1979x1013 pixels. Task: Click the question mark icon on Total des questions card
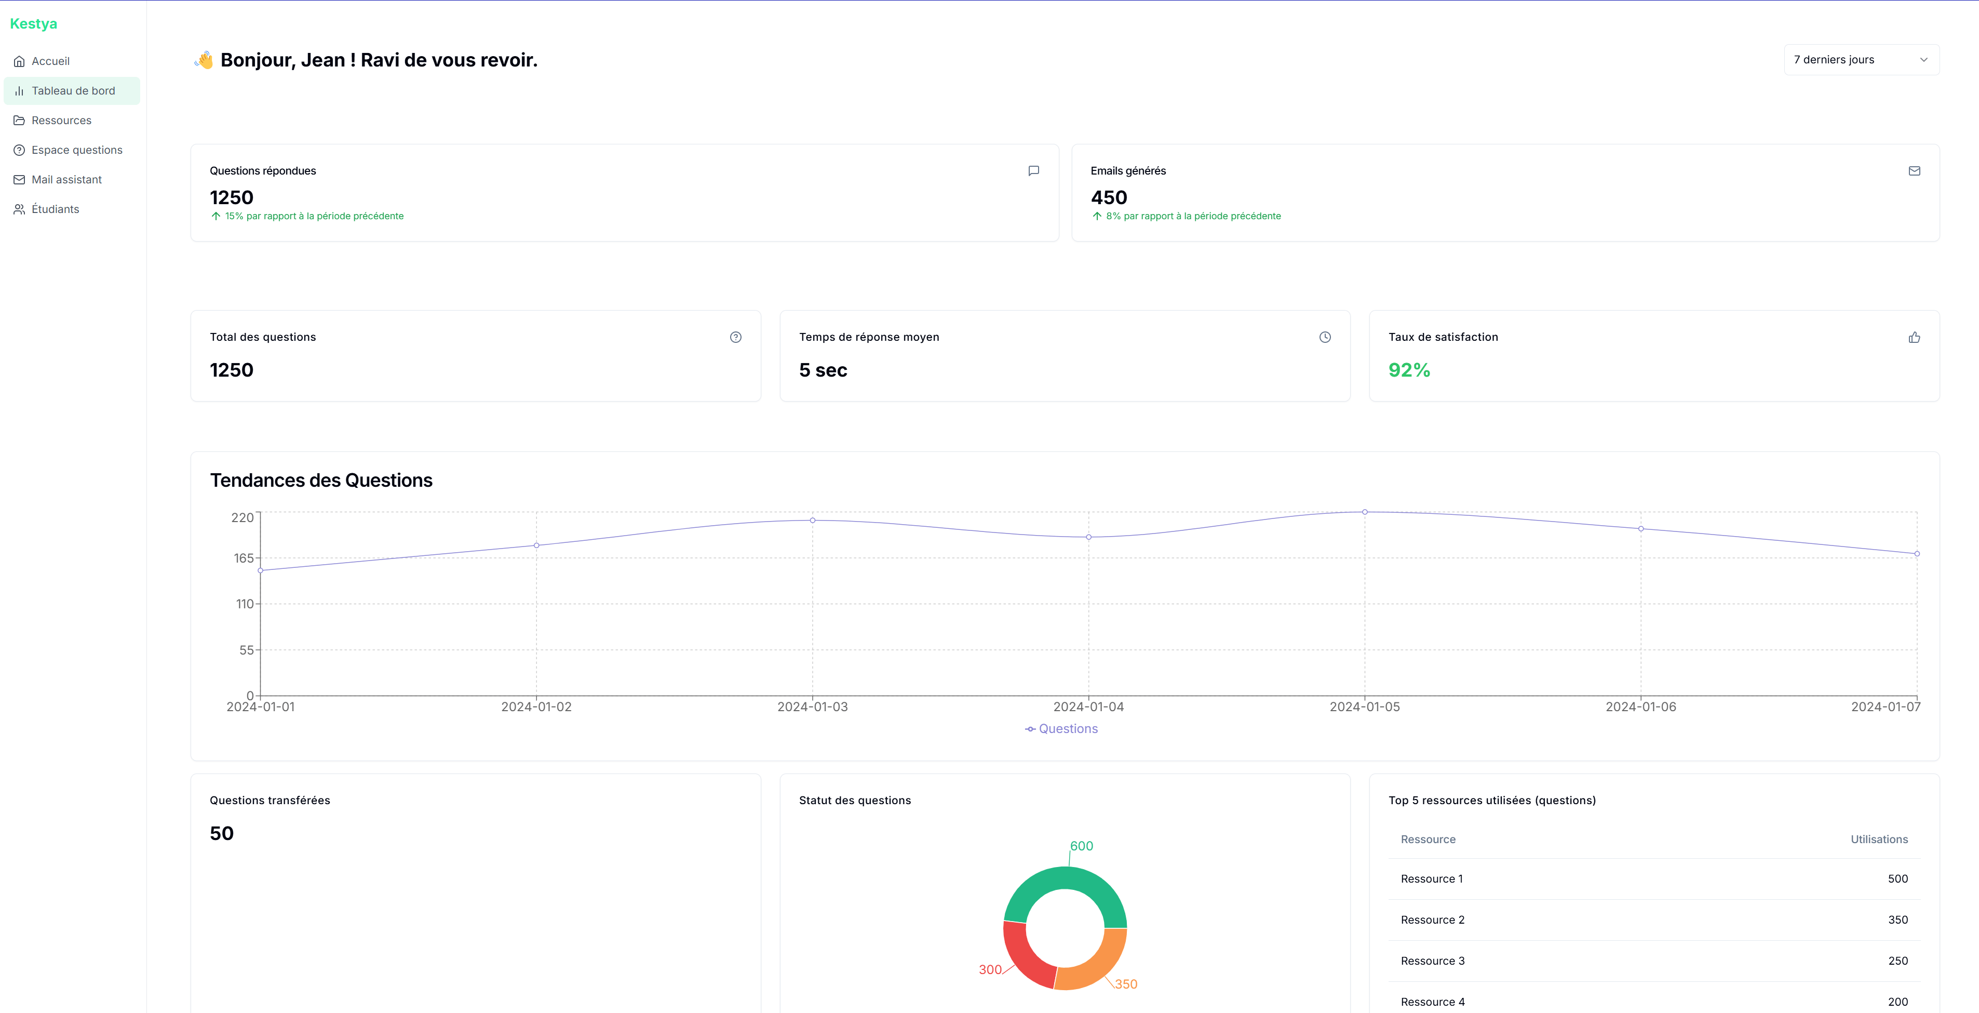[x=735, y=337]
